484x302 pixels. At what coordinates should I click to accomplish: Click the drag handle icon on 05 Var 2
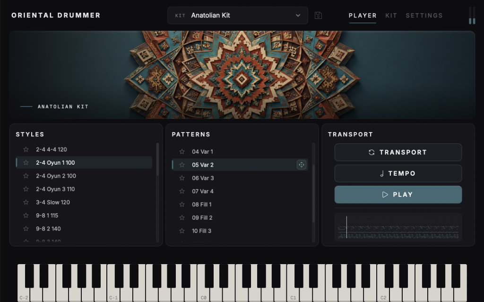[x=302, y=165]
